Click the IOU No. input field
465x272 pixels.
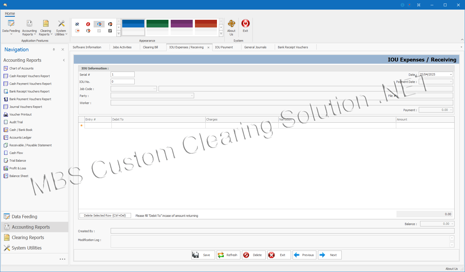[123, 82]
